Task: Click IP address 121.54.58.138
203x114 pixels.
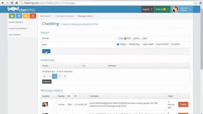Action: click(81, 104)
